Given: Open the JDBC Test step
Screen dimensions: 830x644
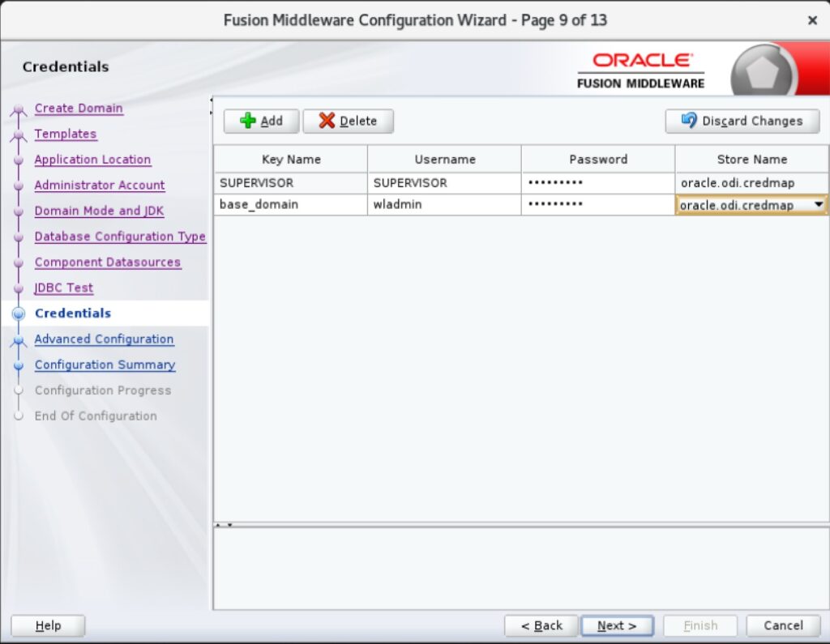Looking at the screenshot, I should pos(63,288).
